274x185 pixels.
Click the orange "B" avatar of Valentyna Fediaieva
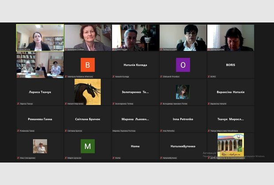tap(87, 65)
